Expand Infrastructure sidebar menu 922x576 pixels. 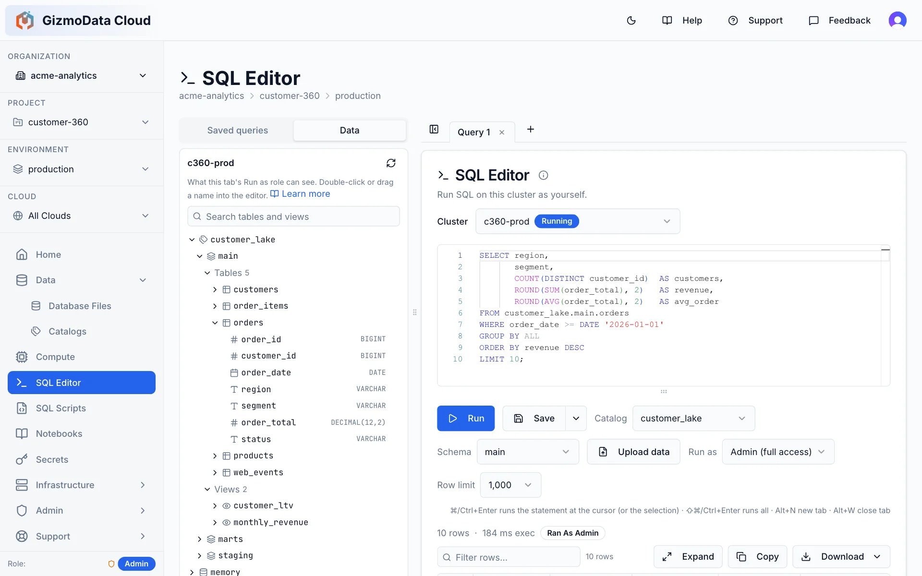point(82,485)
